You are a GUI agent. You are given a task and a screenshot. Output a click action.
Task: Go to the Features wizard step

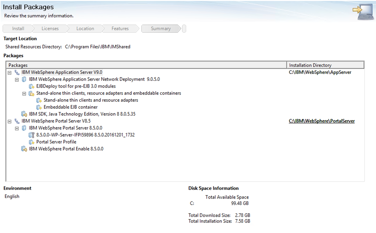click(x=120, y=29)
